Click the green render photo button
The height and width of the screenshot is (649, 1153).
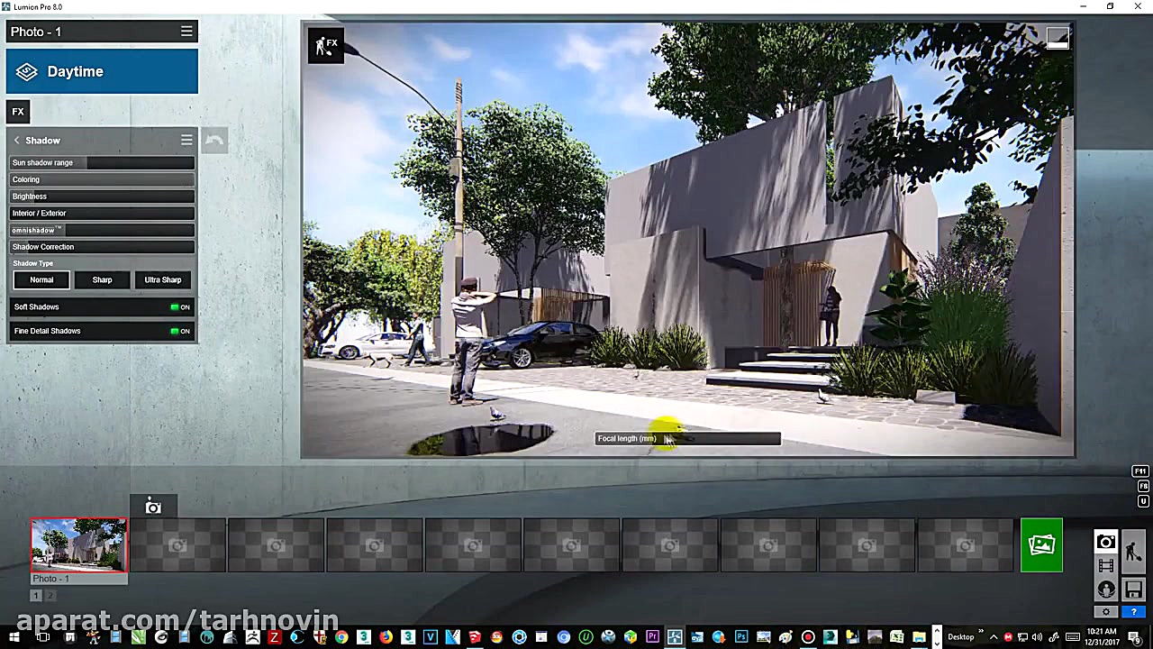click(x=1041, y=545)
